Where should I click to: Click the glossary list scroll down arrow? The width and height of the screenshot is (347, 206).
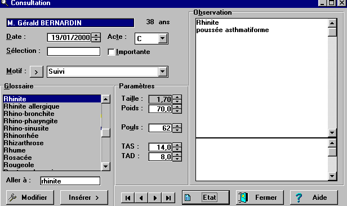pyautogui.click(x=105, y=166)
